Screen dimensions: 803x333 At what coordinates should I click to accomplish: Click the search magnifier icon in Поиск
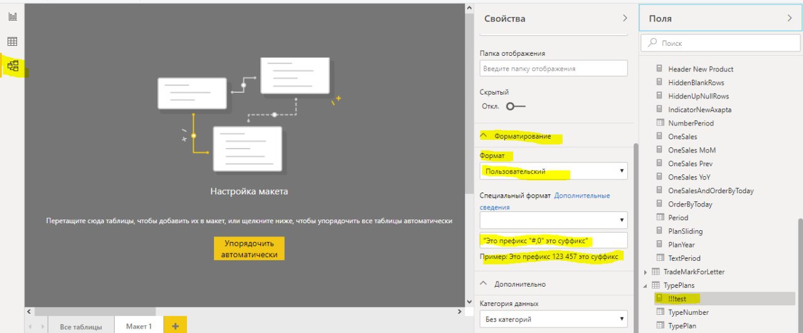point(652,43)
